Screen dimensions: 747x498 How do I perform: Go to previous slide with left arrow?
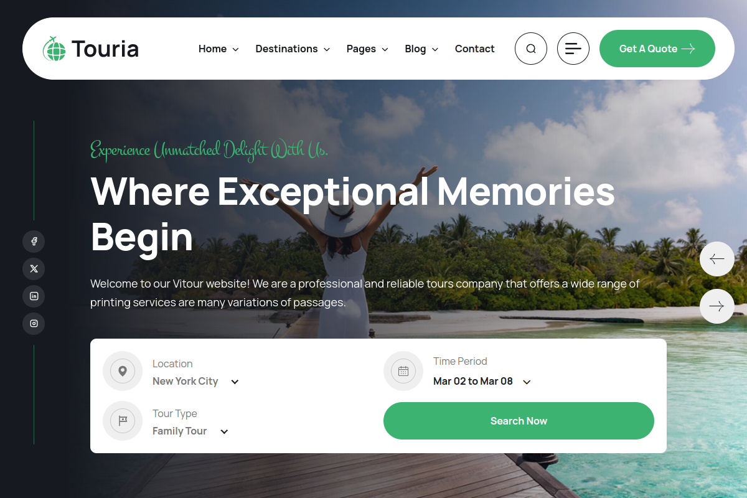pos(717,259)
